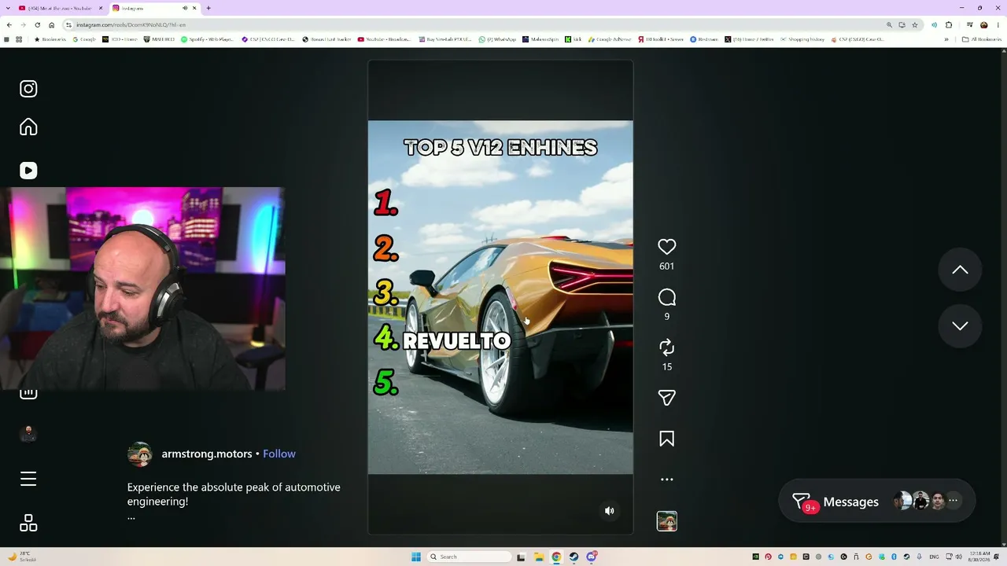
Task: Go to the previous reel
Action: [960, 270]
